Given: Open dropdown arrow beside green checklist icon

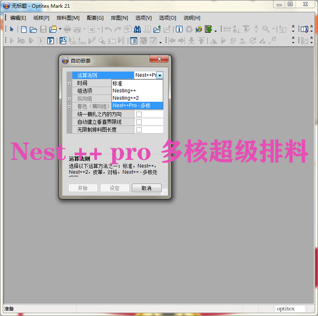Looking at the screenshot, I should coord(216,31).
